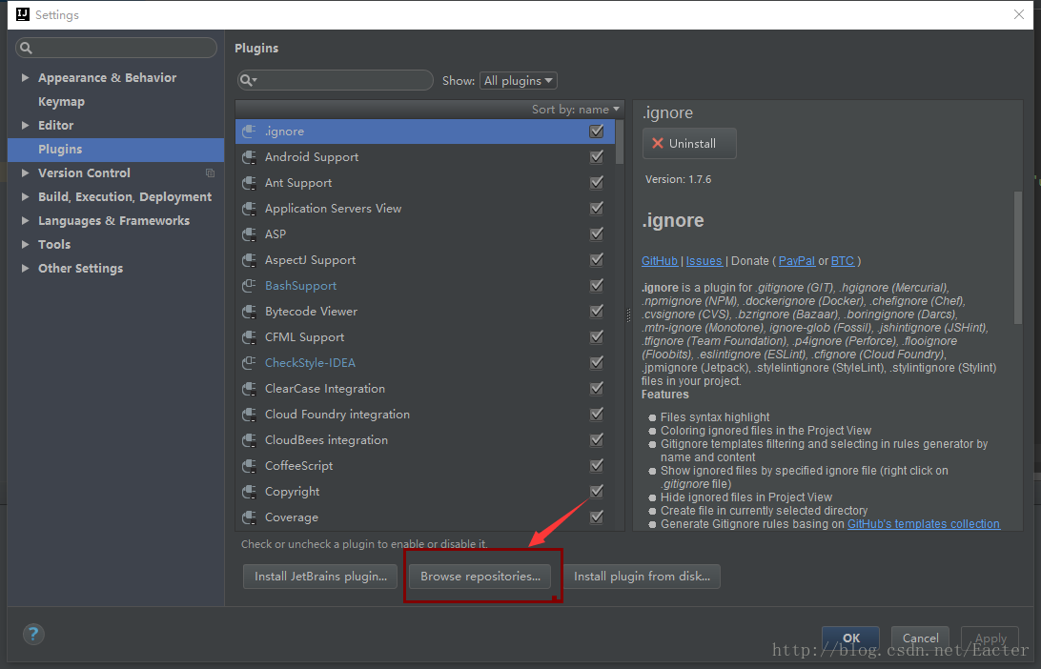
Task: Click the Android Support plugin icon
Action: pos(249,157)
